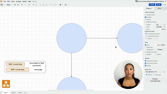167x94 pixels.
Task: Enable the Center checkbox
Action: (x=146, y=20)
